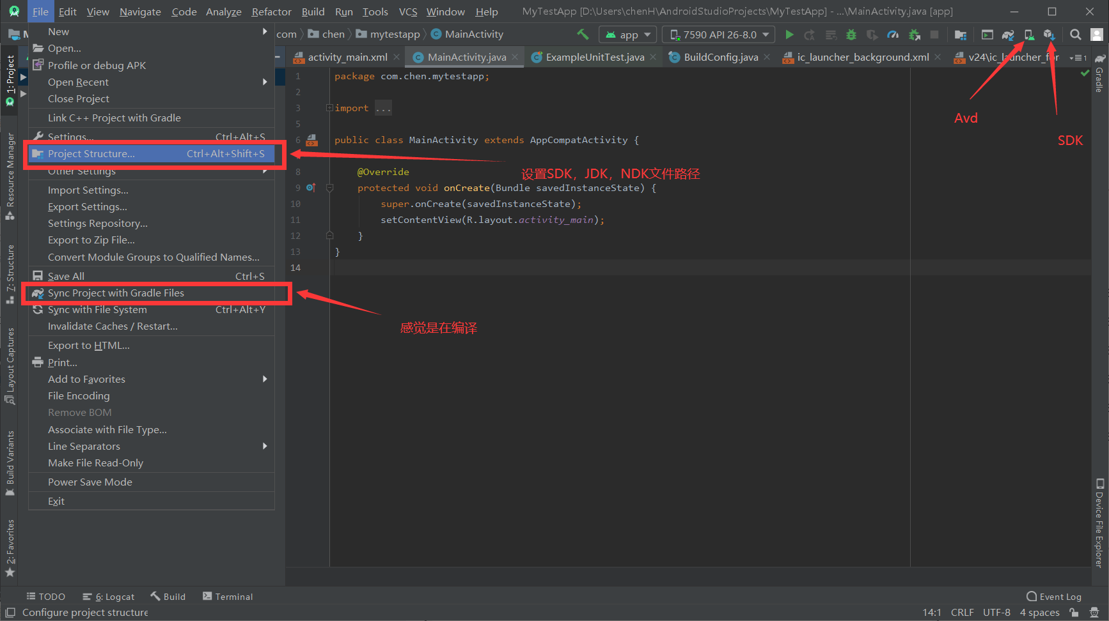Open Project Structure from the toolbar icon
1109x621 pixels.
[960, 34]
